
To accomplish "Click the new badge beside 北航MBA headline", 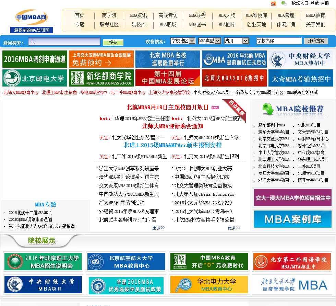I will [215, 107].
